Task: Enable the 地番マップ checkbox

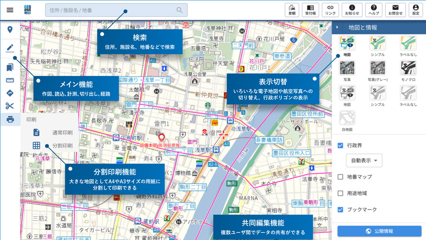Action: (340, 177)
